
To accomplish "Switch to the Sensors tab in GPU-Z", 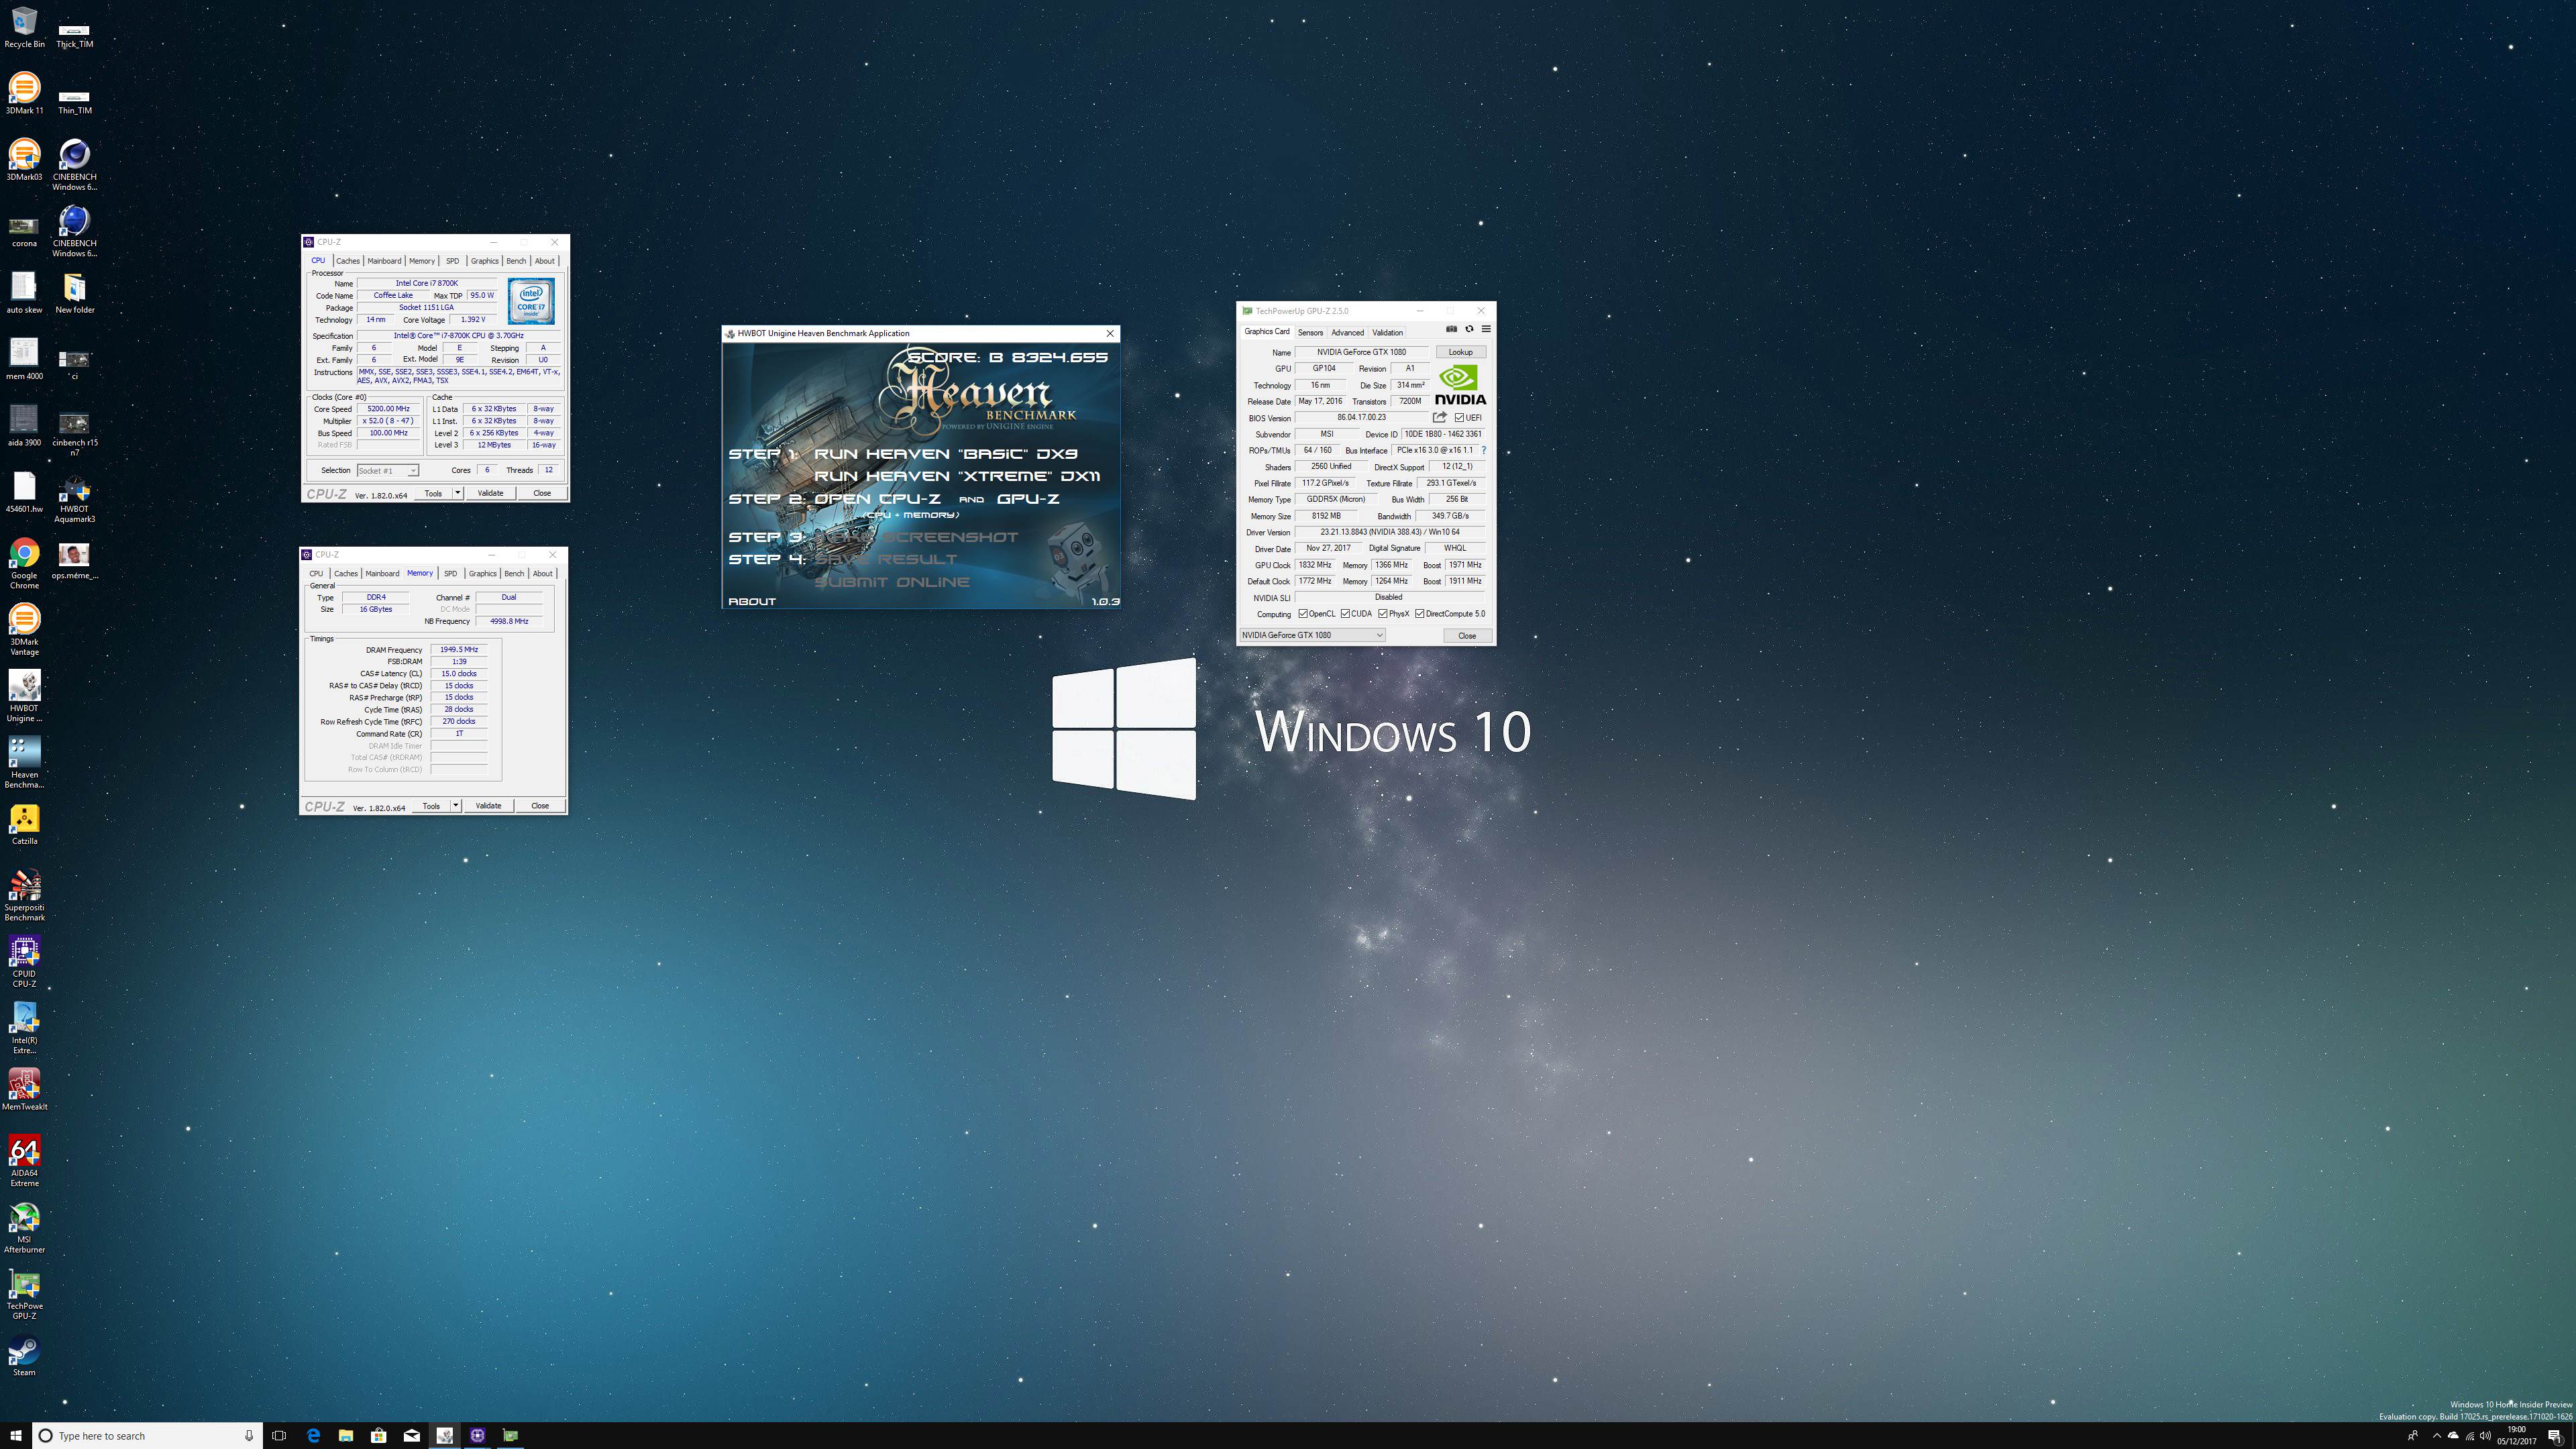I will 1310,332.
